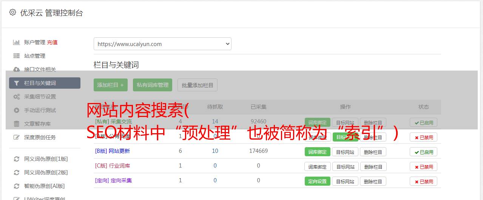Click the server icon for 站点管理
Image resolution: width=483 pixels, height=200 pixels.
pos(16,56)
